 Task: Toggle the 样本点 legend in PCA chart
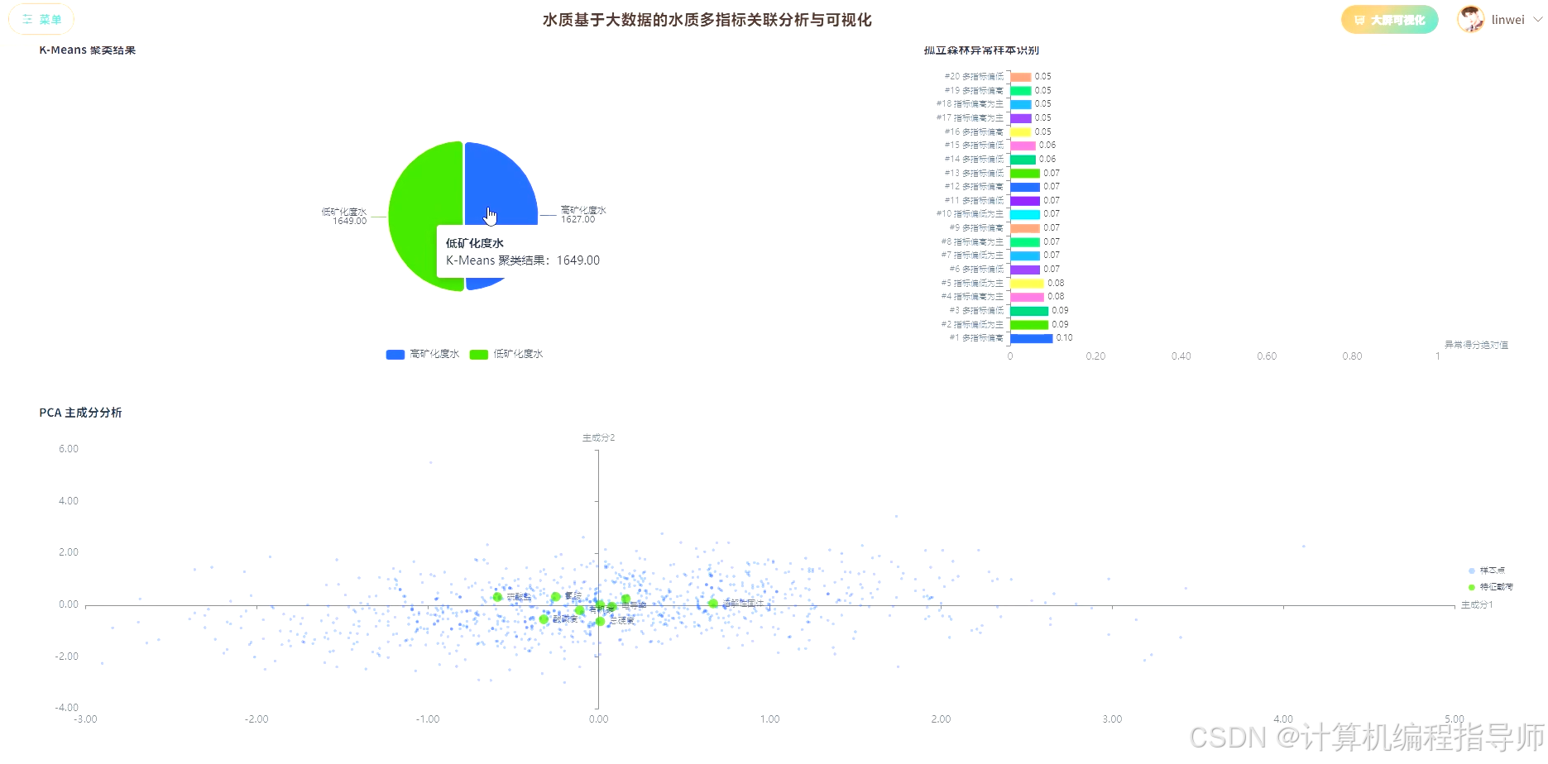[x=1487, y=571]
